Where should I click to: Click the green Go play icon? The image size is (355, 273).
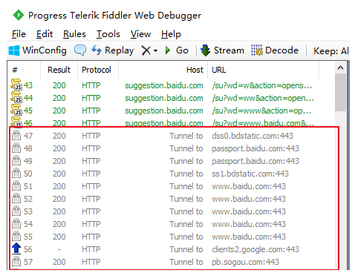[x=168, y=50]
